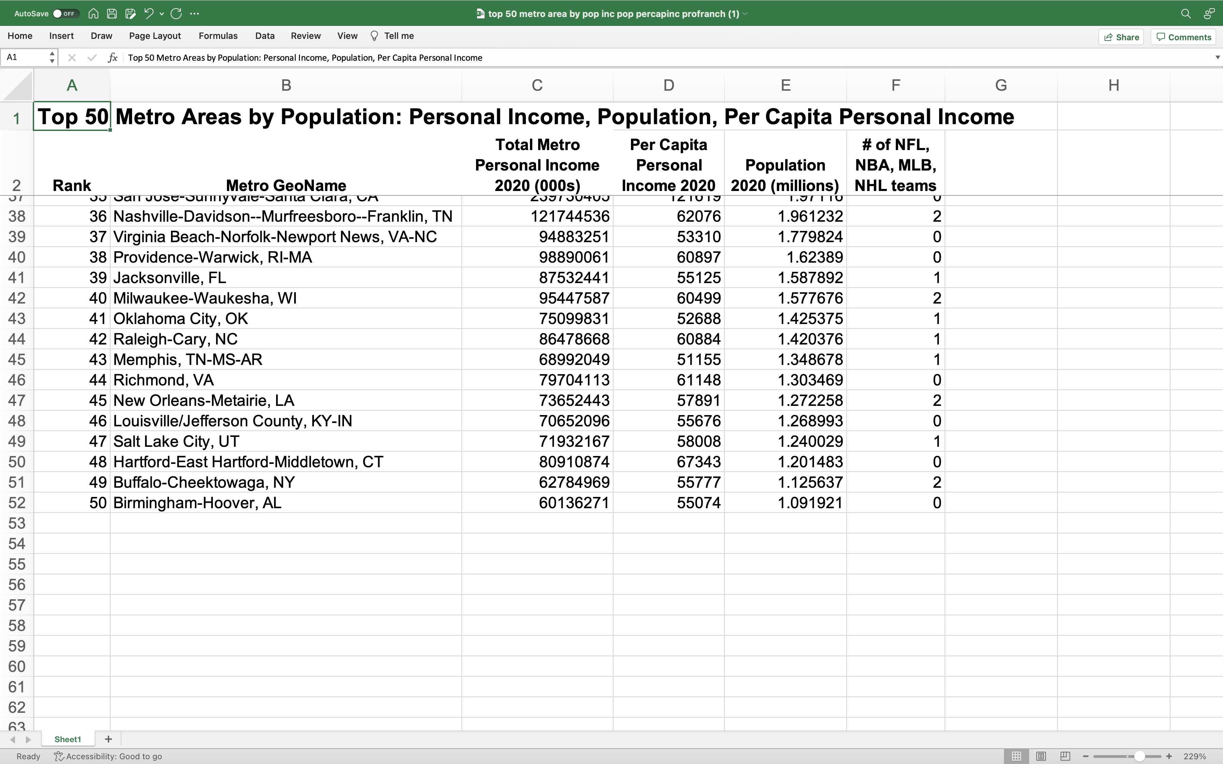Viewport: 1223px width, 764px height.
Task: Open the Data ribbon tab
Action: pos(265,36)
